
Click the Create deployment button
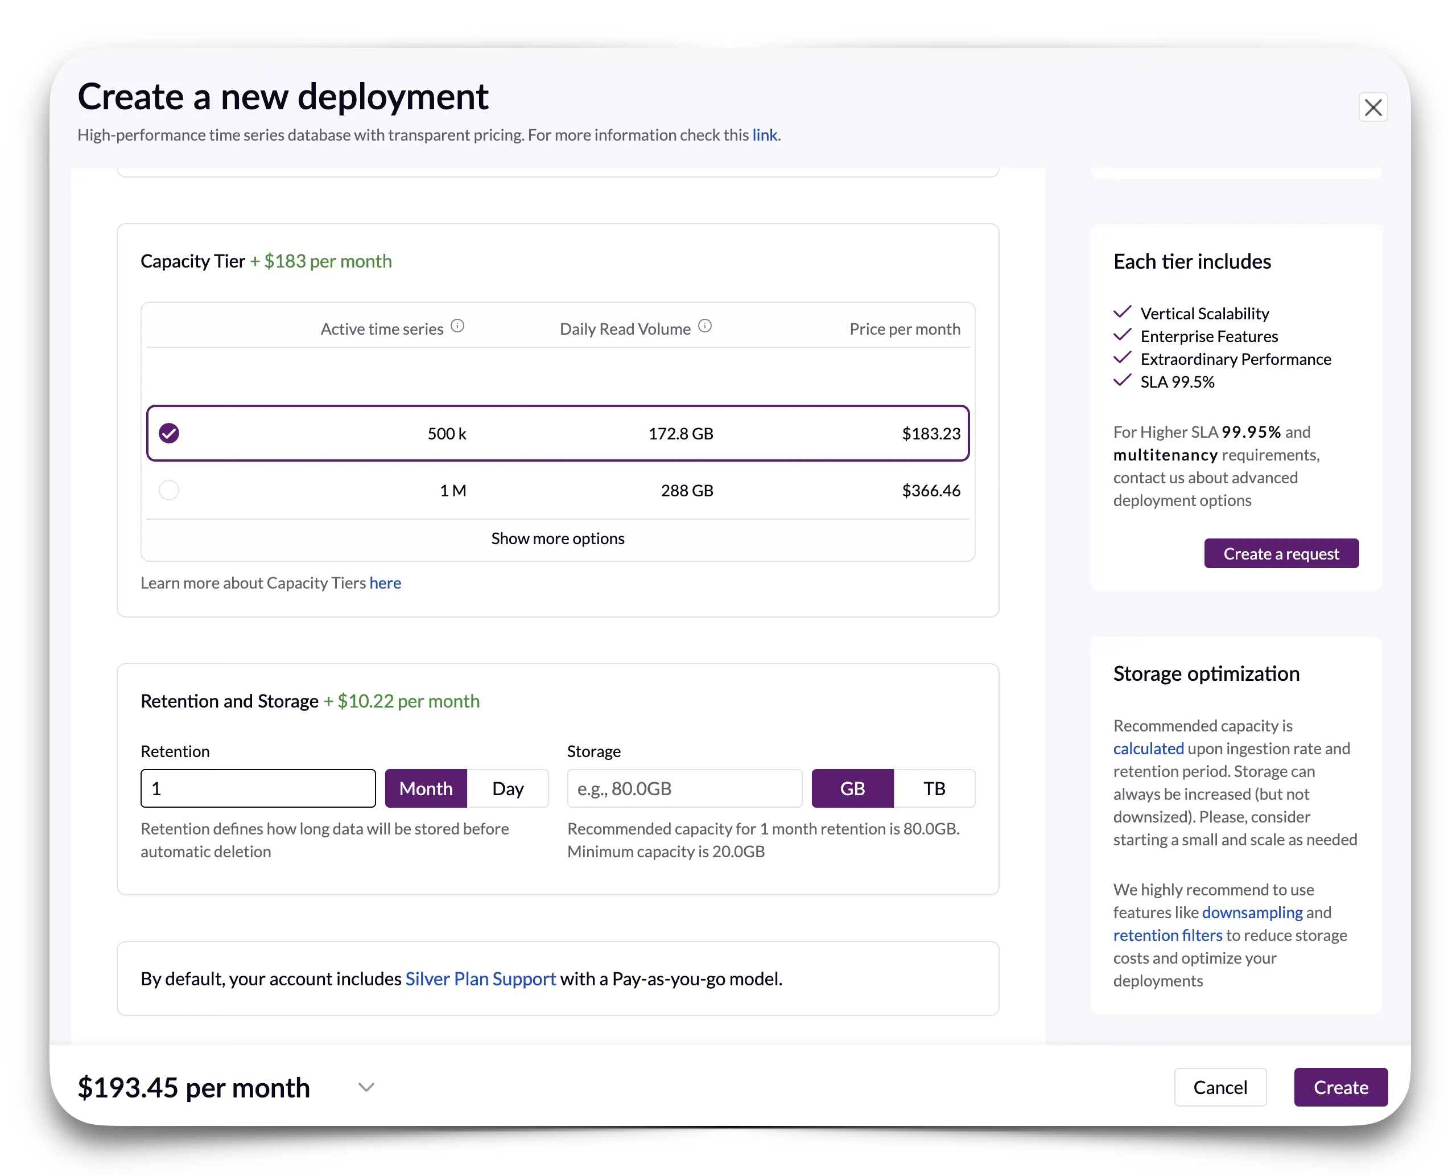[1340, 1087]
